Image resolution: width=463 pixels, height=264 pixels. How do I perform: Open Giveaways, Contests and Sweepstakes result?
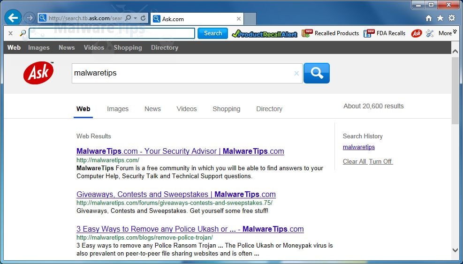[176, 194]
